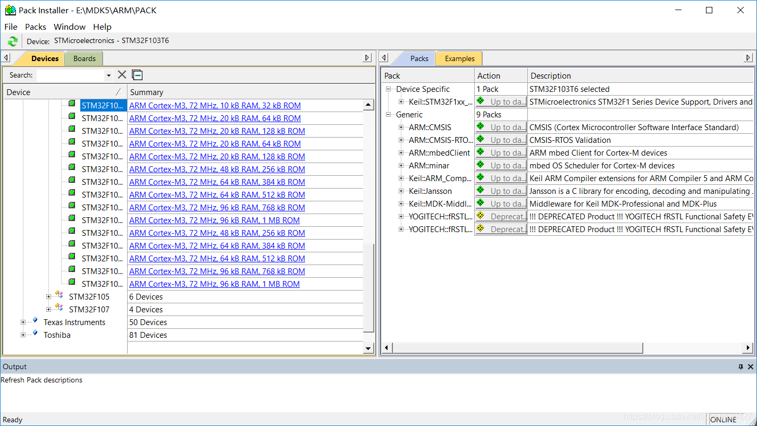
Task: Close the Output panel
Action: click(x=751, y=367)
